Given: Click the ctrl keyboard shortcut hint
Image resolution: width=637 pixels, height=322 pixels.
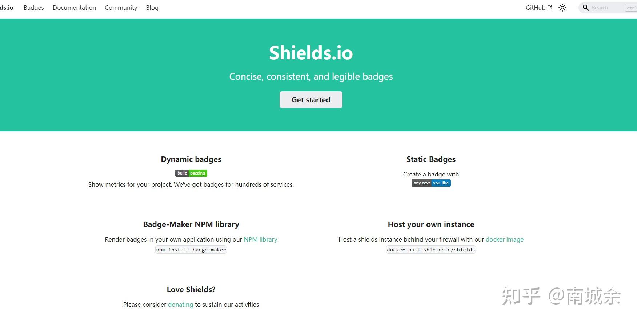Looking at the screenshot, I should click(631, 8).
